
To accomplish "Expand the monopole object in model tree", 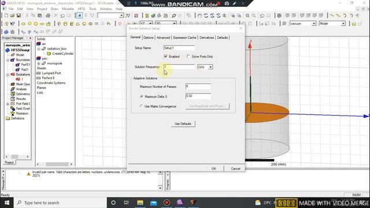I will pos(39,64).
